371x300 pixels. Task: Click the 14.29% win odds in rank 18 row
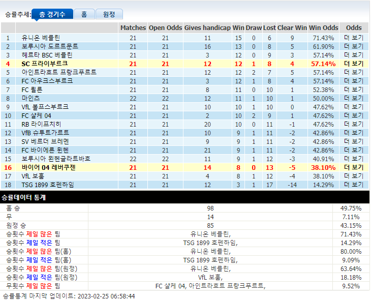point(323,185)
